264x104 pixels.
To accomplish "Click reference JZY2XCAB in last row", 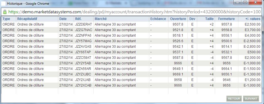I will [83, 85].
